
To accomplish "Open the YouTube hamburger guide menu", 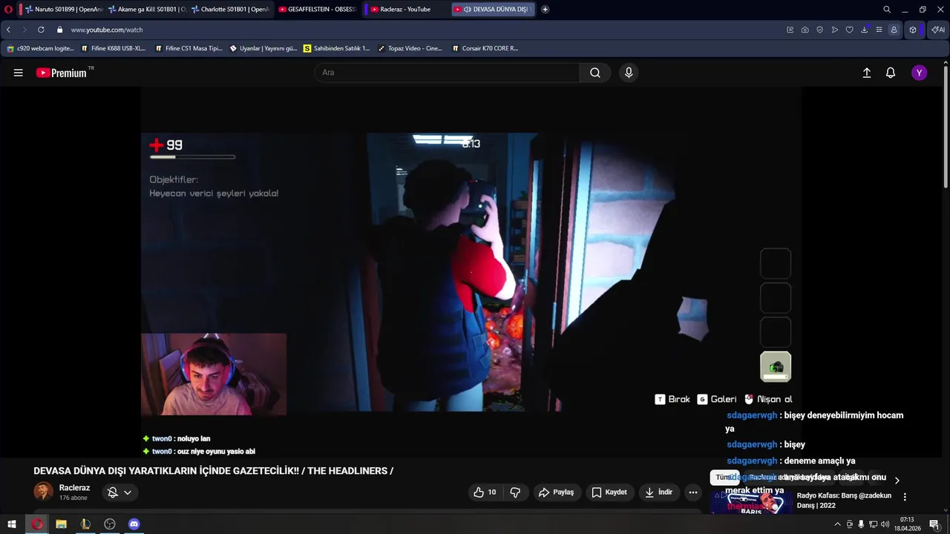I will tap(18, 73).
